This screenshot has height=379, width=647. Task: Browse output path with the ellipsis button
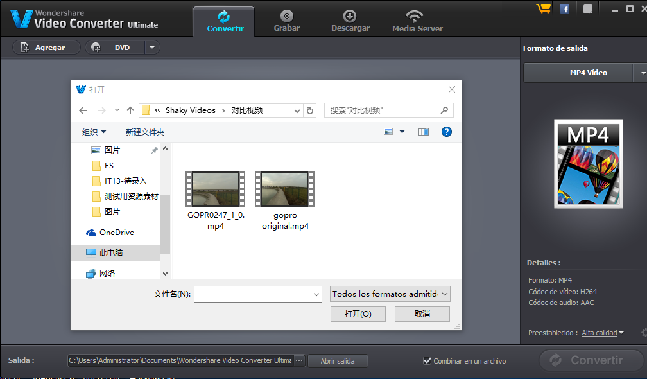tap(299, 360)
